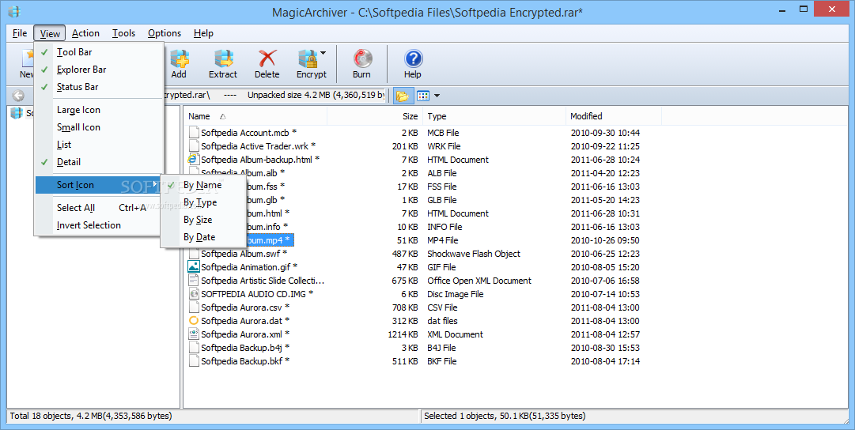Click the archive tree root icon
855x430 pixels.
point(17,113)
